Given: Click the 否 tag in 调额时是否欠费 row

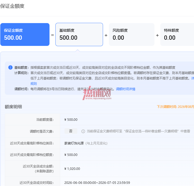Looking at the screenshot, I should click(71, 131).
